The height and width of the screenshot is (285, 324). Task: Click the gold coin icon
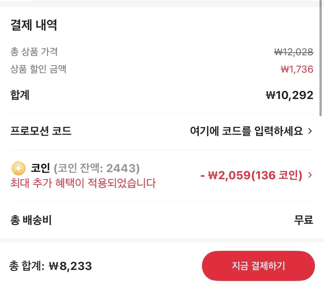coord(18,168)
